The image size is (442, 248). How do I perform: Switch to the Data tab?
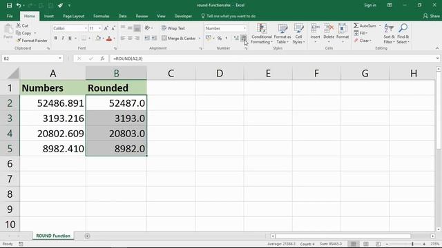(x=122, y=16)
